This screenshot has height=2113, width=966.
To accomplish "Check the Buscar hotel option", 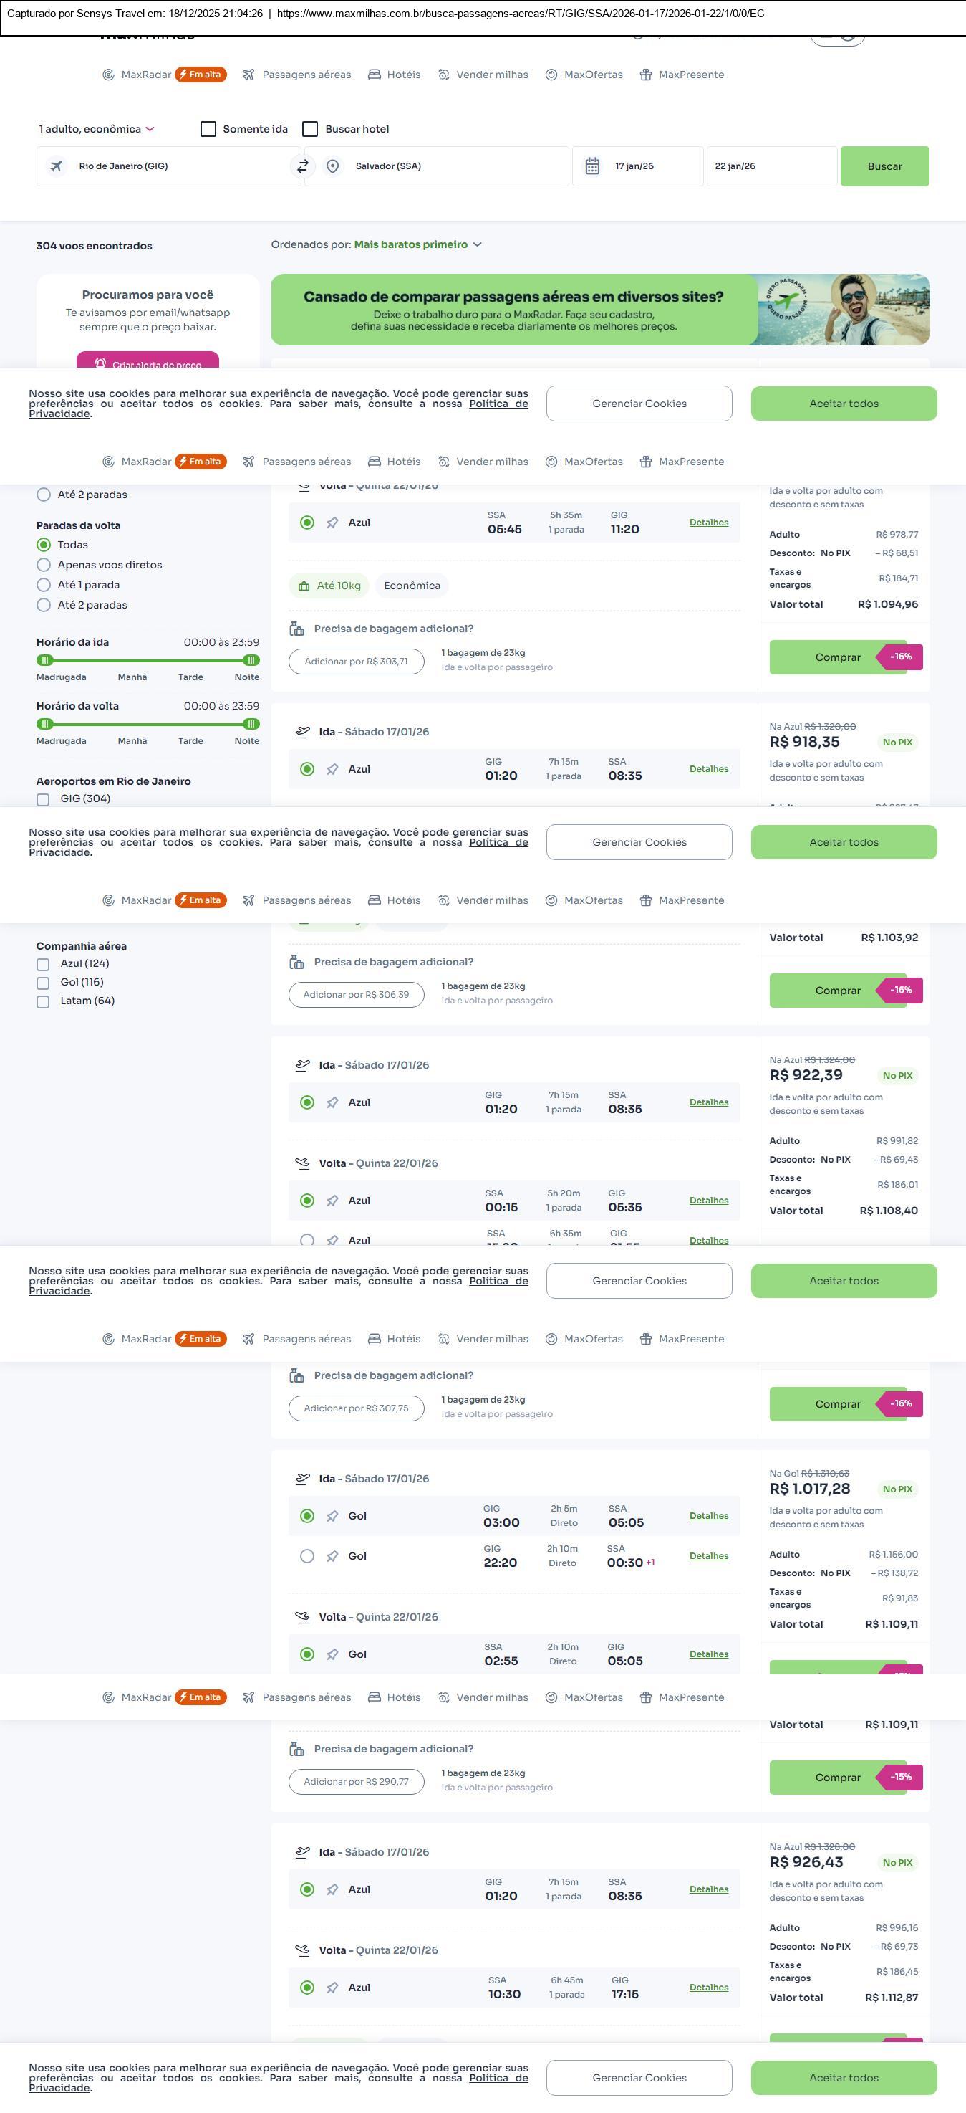I will click(x=310, y=130).
